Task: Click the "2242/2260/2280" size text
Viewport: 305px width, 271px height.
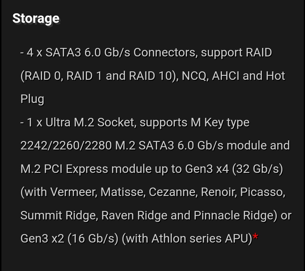Action: (x=66, y=146)
